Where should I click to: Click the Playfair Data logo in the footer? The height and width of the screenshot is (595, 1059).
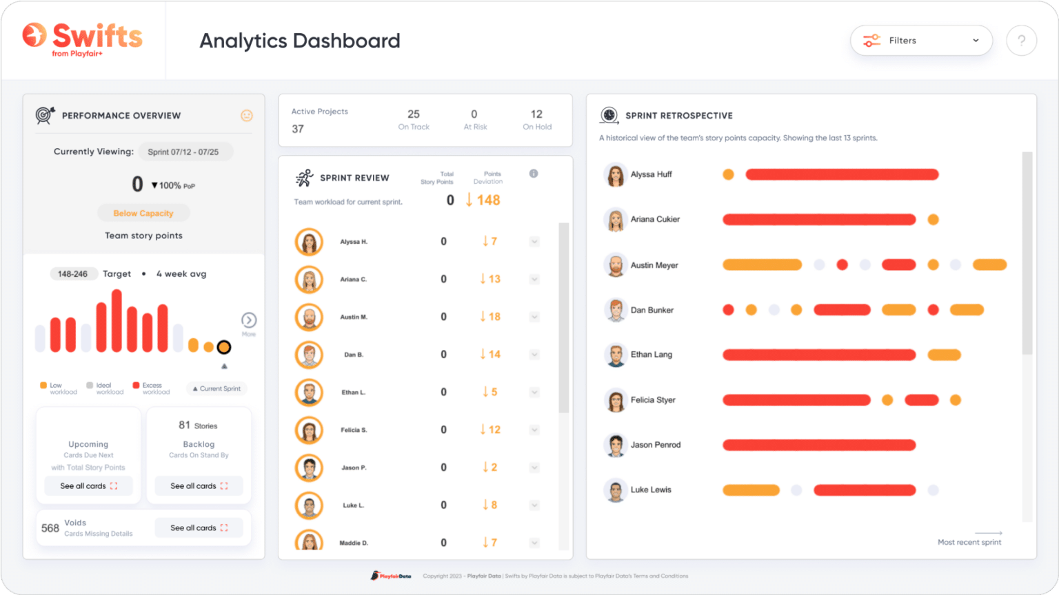(x=390, y=575)
